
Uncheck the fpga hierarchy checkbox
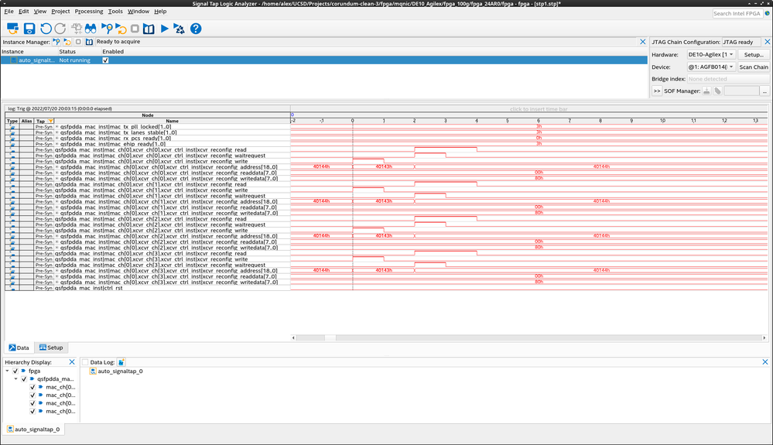(15, 371)
